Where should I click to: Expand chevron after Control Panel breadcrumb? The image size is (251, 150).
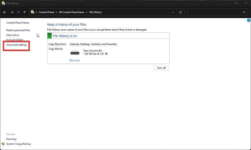(x=57, y=12)
